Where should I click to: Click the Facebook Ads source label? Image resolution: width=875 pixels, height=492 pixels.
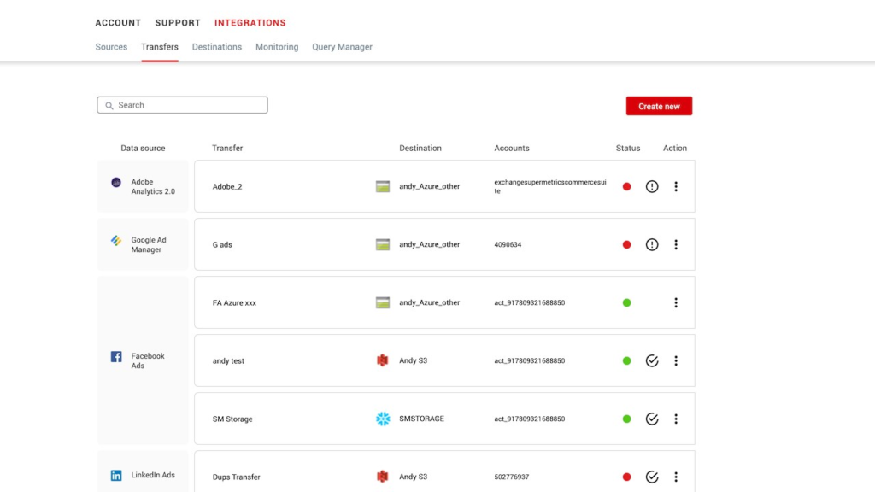(148, 360)
